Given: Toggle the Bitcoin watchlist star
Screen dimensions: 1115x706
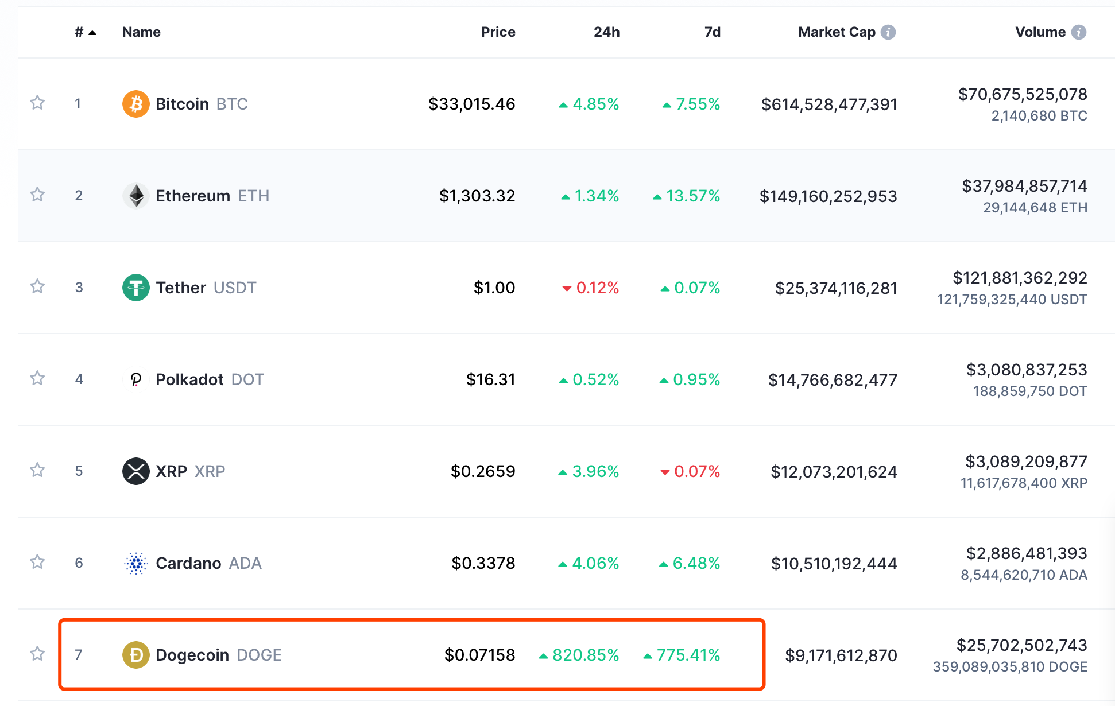Looking at the screenshot, I should pyautogui.click(x=37, y=103).
